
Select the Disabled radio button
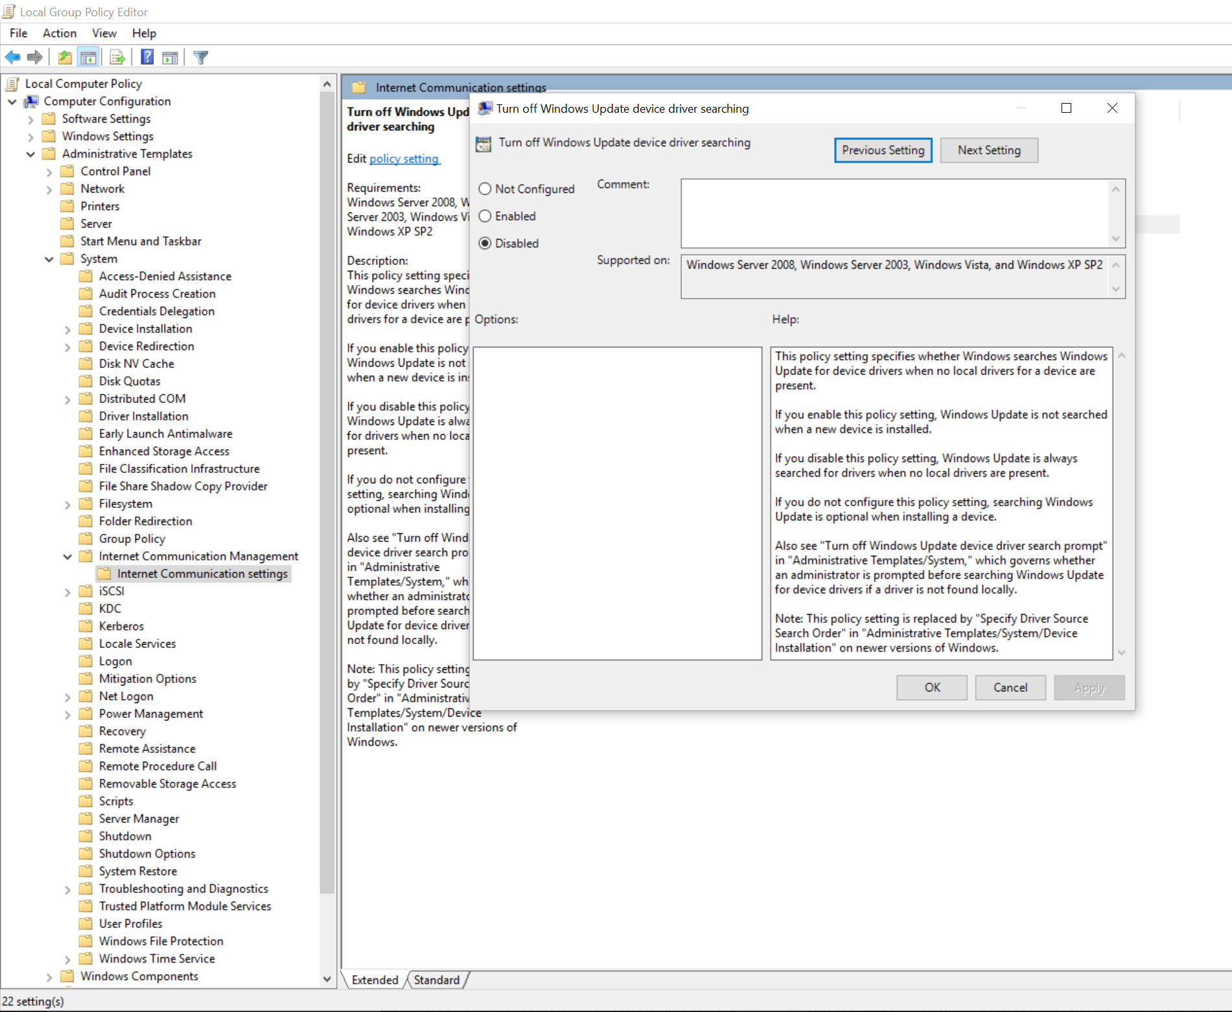tap(485, 243)
